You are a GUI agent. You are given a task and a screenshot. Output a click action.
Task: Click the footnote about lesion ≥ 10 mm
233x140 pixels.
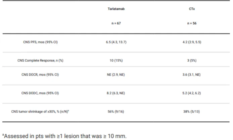pyautogui.click(x=64, y=136)
